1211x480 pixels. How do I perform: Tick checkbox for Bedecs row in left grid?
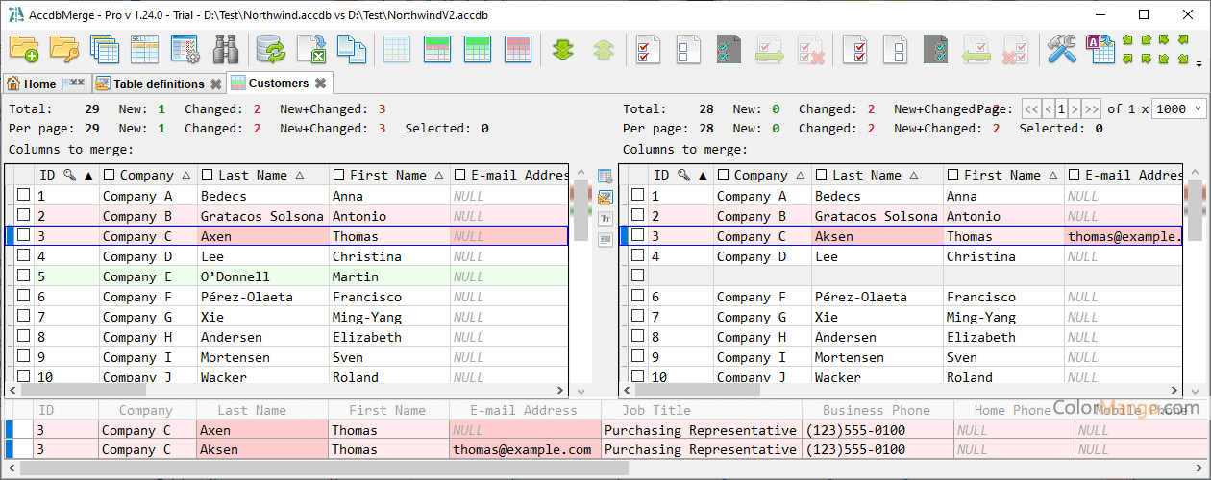tap(23, 196)
